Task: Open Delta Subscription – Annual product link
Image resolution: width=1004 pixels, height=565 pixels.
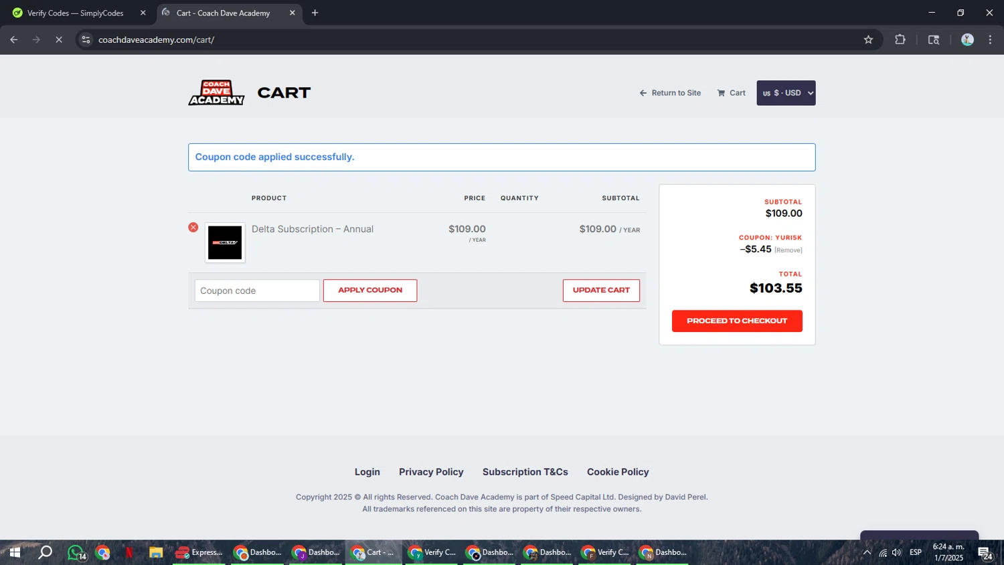Action: tap(313, 229)
